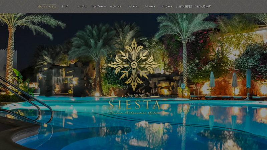Open the システム page

pyautogui.click(x=82, y=6)
